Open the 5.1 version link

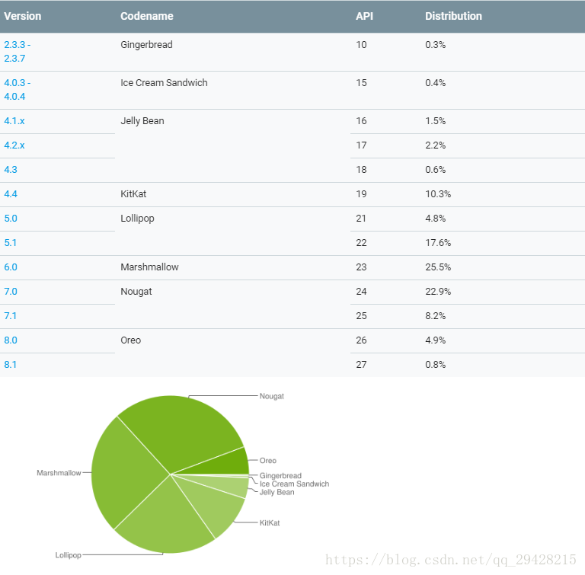pyautogui.click(x=10, y=242)
